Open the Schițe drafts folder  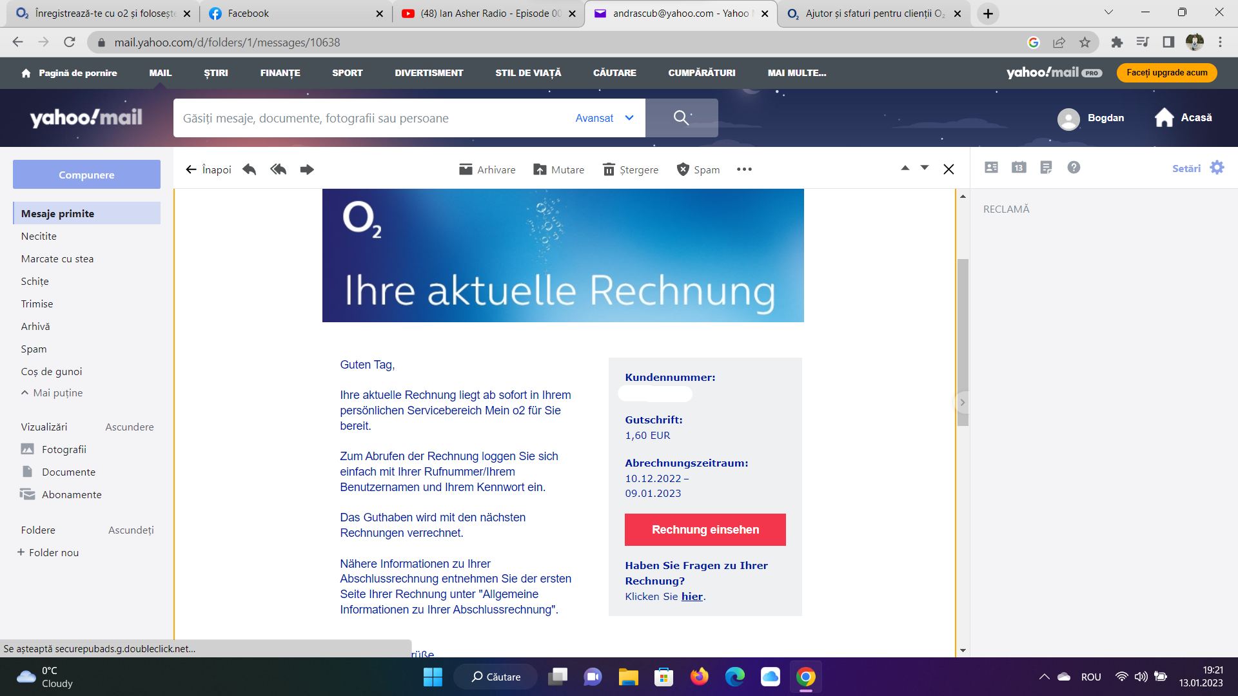pos(35,281)
